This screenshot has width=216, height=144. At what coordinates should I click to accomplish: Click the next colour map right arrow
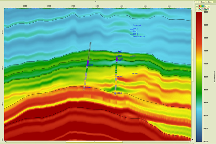pos(209,6)
